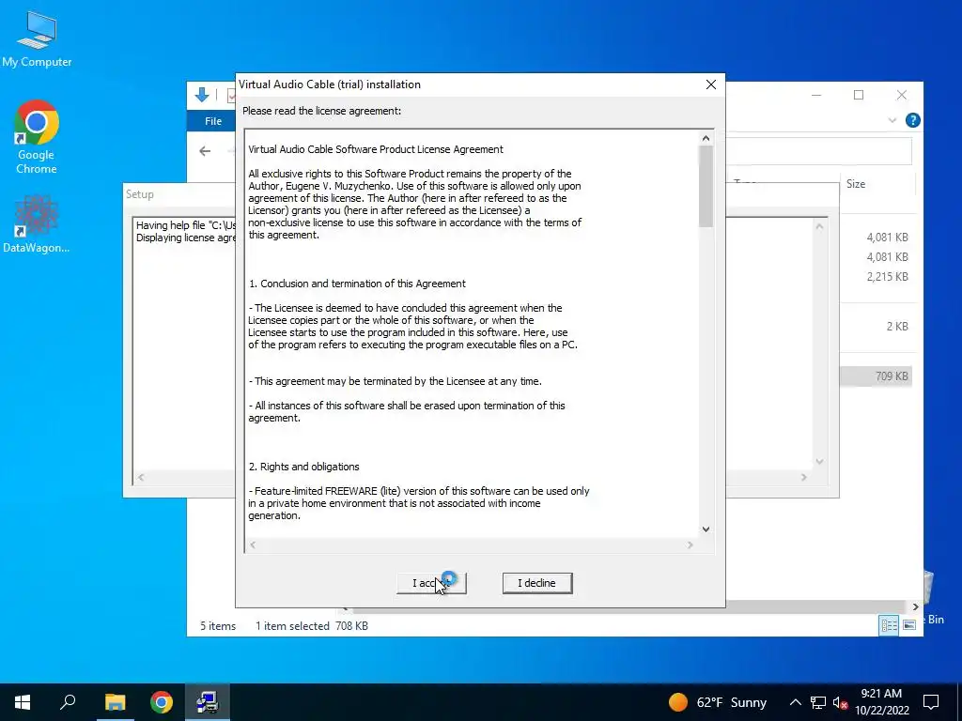
Task: Close the Virtual Audio Cable installation dialog
Action: 710,84
